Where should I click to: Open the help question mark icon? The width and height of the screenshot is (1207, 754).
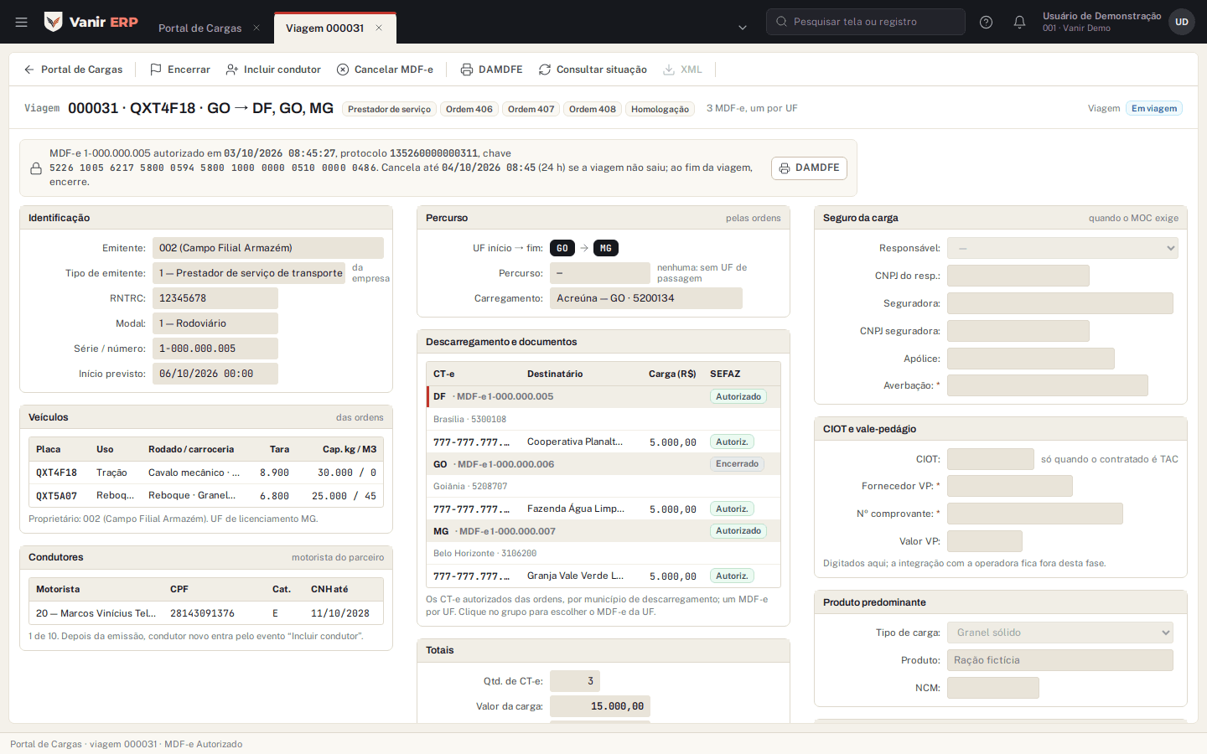pos(987,22)
